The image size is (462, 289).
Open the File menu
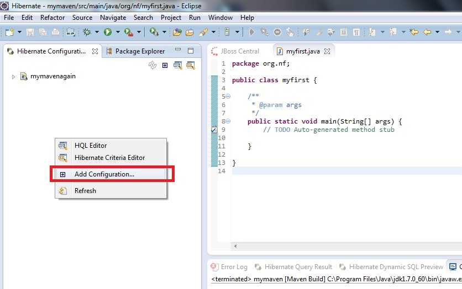(9, 18)
